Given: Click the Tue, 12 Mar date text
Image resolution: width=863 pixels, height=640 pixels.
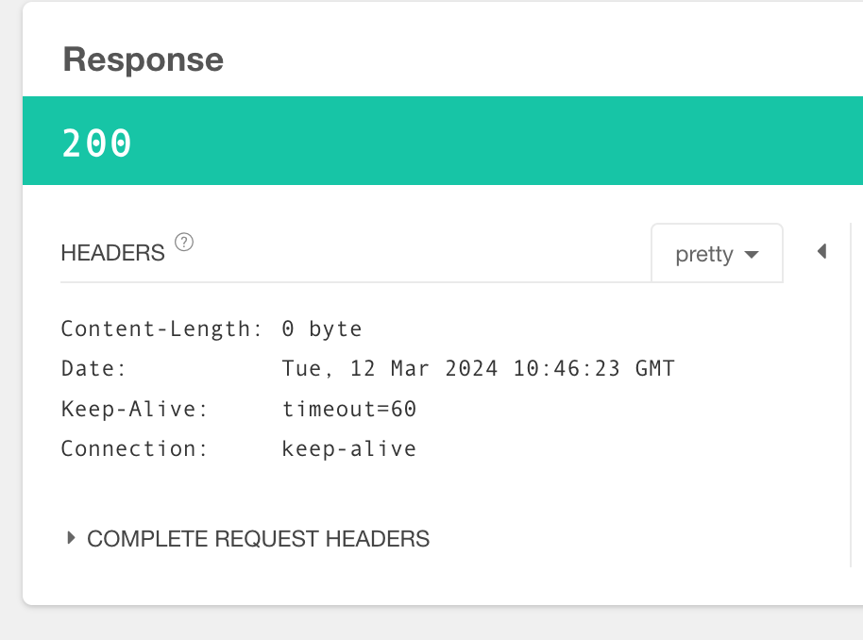Looking at the screenshot, I should [355, 369].
